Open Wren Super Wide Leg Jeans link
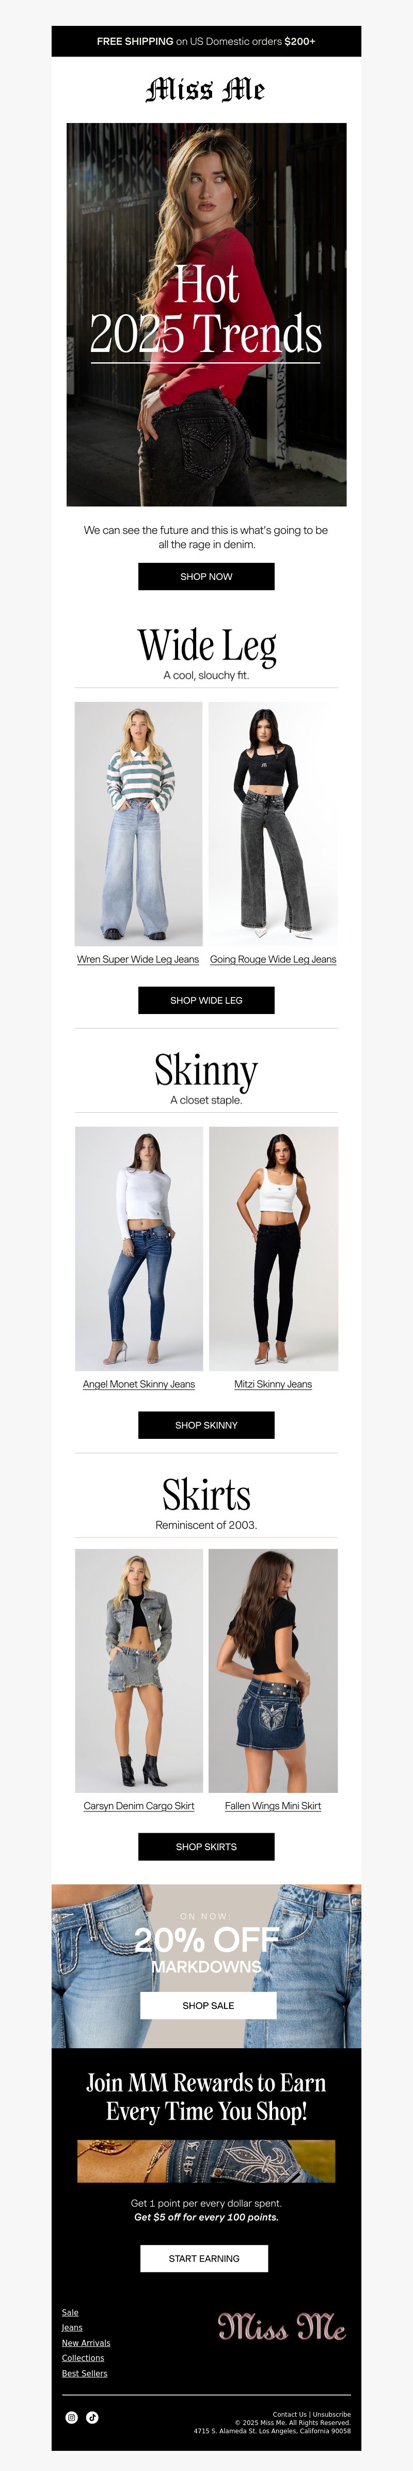Image resolution: width=413 pixels, height=2471 pixels. (138, 959)
